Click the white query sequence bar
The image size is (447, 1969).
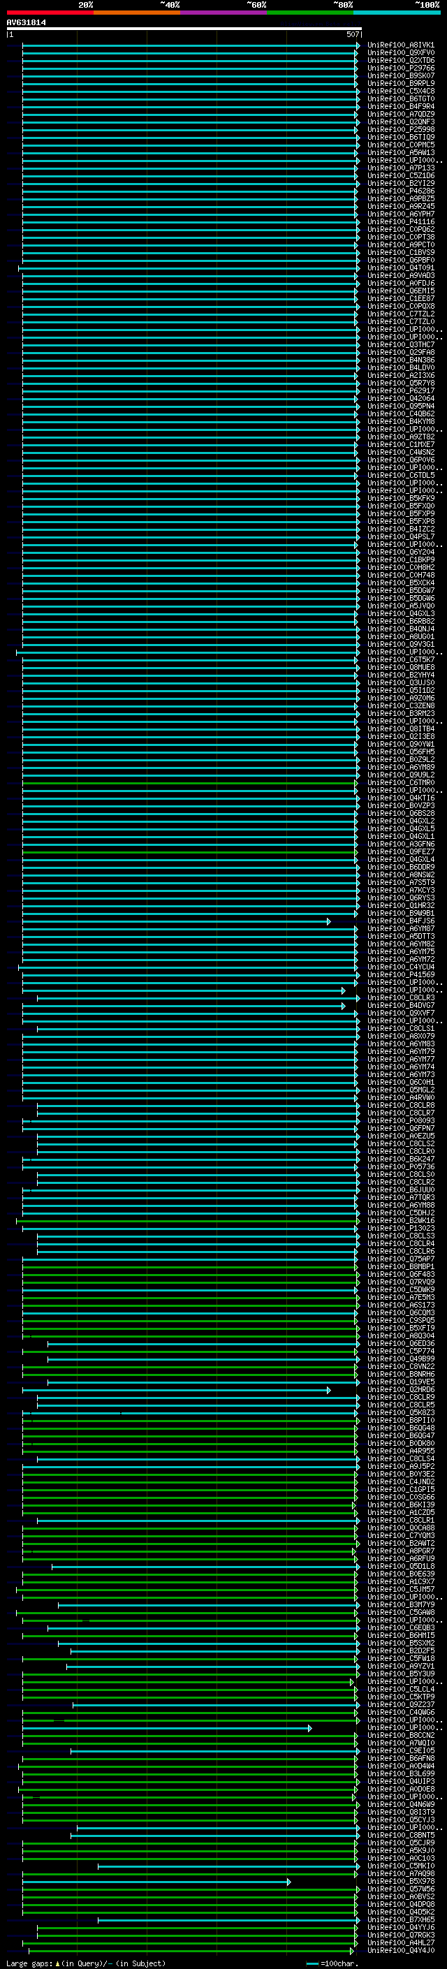tap(184, 28)
